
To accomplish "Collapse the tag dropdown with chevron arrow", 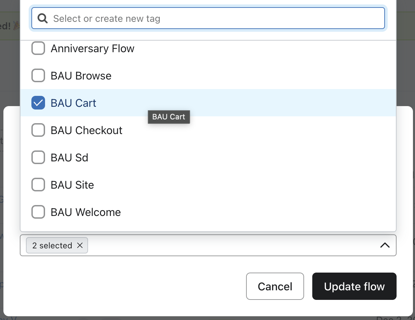I will (x=385, y=245).
